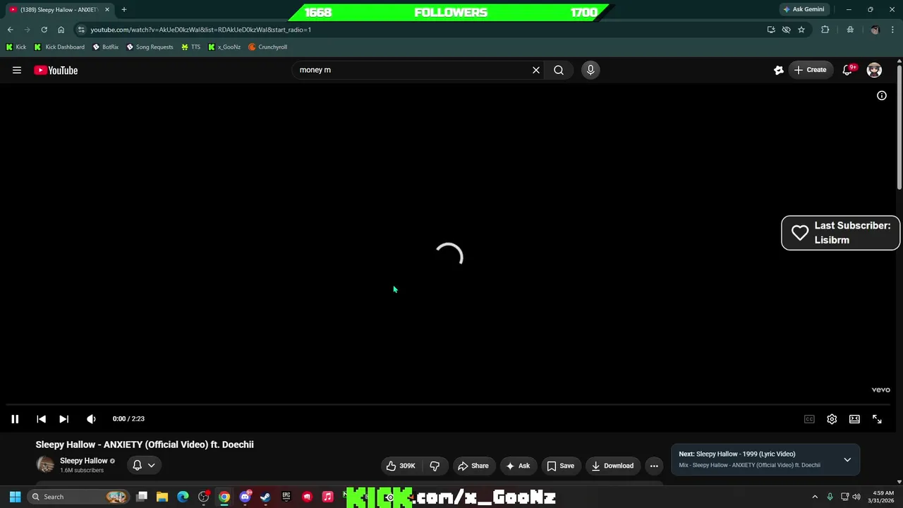
Task: Open the TTS bookmark
Action: coord(190,47)
